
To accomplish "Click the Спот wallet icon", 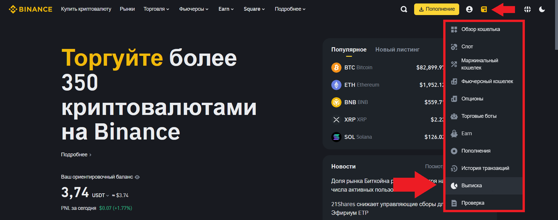I will click(x=454, y=47).
